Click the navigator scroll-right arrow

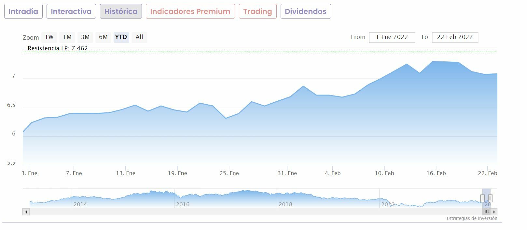pyautogui.click(x=494, y=212)
